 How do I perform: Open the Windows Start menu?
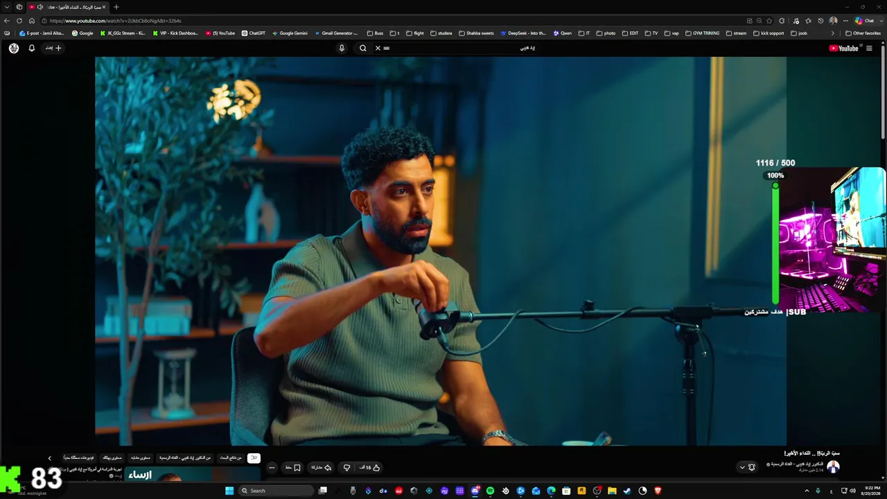(229, 491)
